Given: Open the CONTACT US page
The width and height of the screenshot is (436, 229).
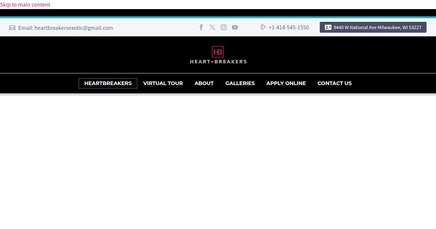Looking at the screenshot, I should pyautogui.click(x=334, y=83).
